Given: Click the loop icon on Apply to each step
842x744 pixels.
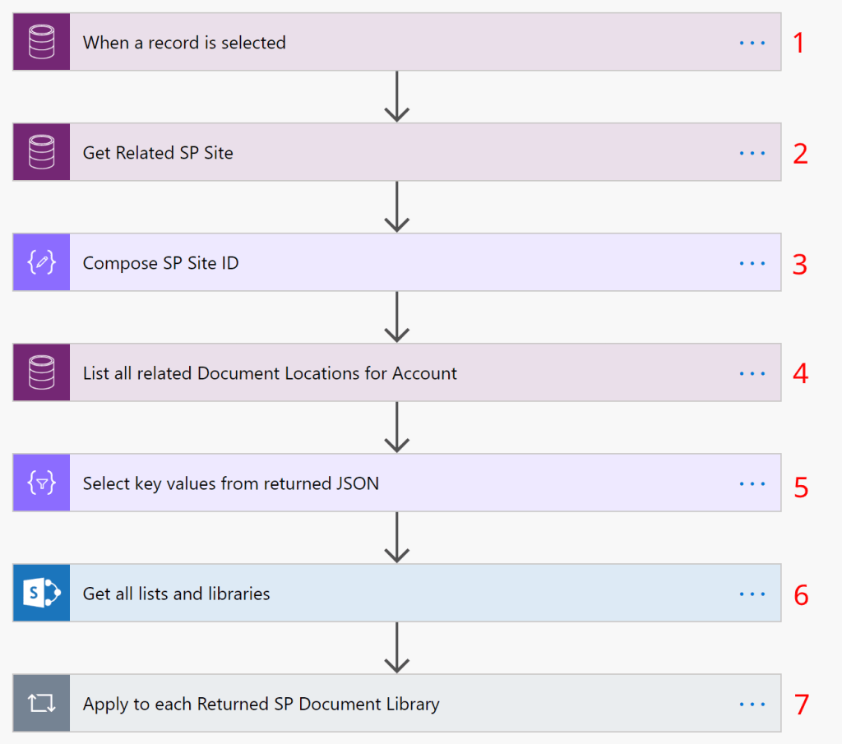Looking at the screenshot, I should click(41, 703).
